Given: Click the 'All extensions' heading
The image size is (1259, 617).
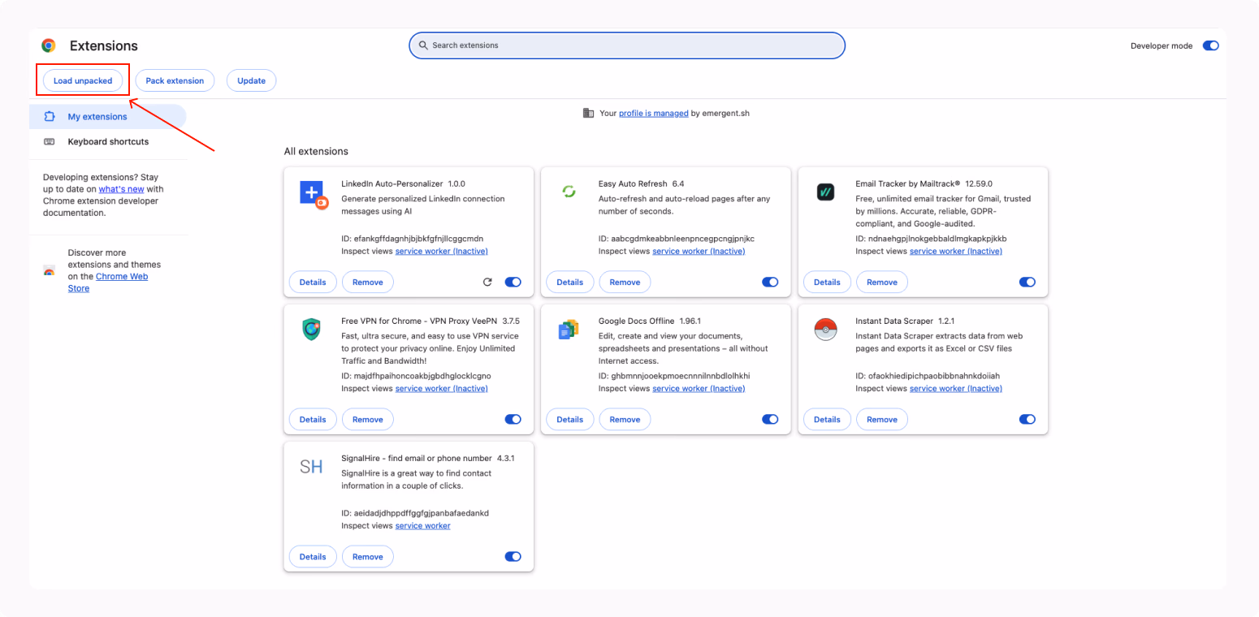Looking at the screenshot, I should coord(316,151).
